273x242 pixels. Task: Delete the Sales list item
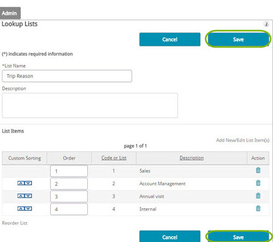click(x=258, y=170)
